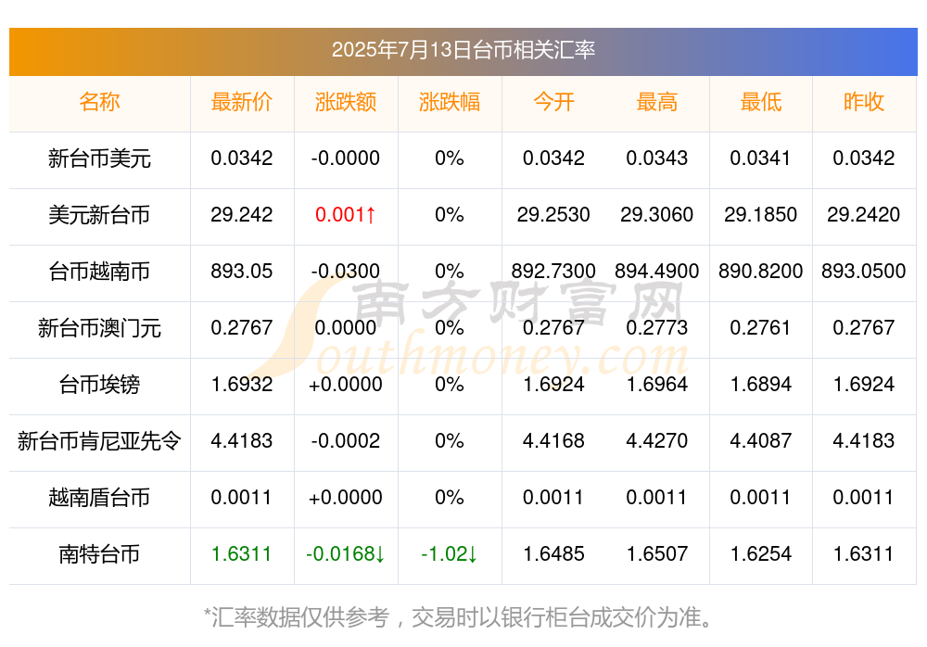The height and width of the screenshot is (647, 927).
Task: Select the 新台币澳门元 row name
Action: 99,327
